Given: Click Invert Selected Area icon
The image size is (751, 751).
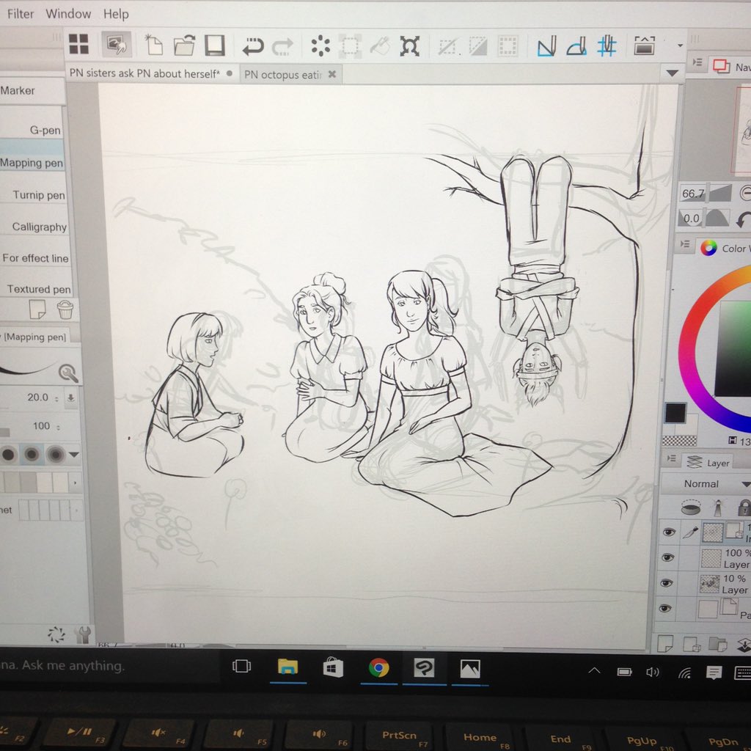Looking at the screenshot, I should [x=477, y=46].
